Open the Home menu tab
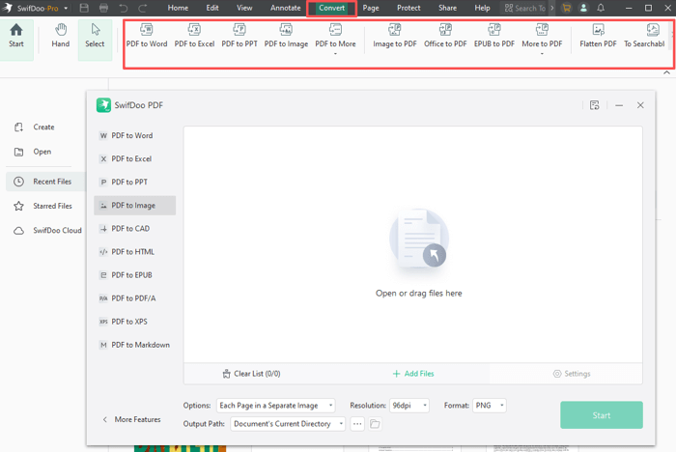This screenshot has height=452, width=676. tap(178, 8)
